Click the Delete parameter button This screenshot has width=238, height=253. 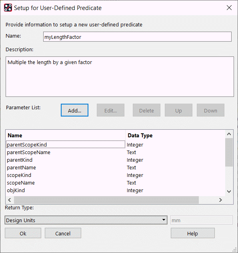pyautogui.click(x=146, y=110)
